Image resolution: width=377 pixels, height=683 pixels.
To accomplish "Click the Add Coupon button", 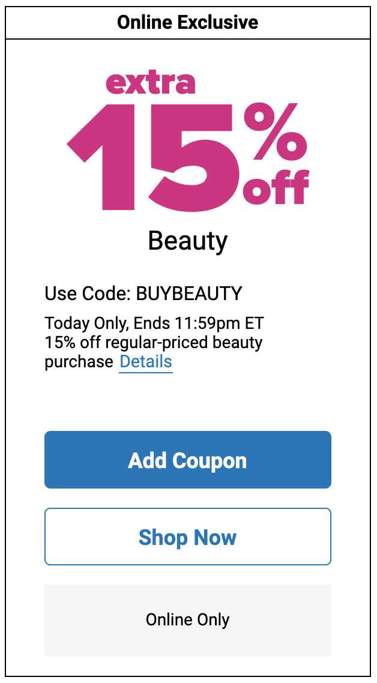I will coord(188,460).
